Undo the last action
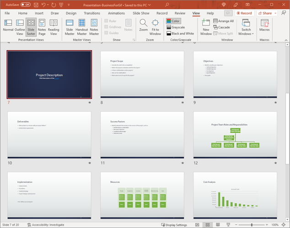The width and height of the screenshot is (290, 228). point(43,5)
